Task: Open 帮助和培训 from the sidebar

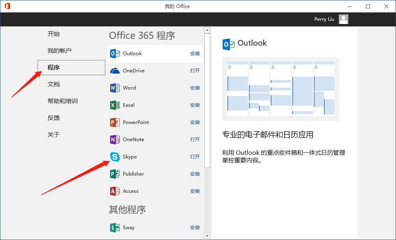Action: (x=62, y=101)
